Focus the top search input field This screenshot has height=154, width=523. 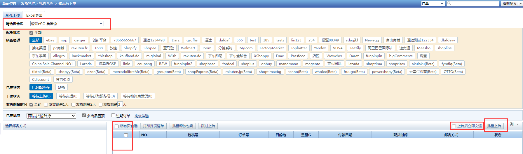(473, 3)
